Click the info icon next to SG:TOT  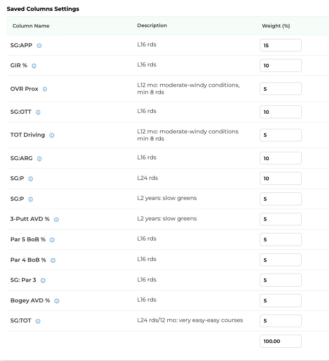pyautogui.click(x=38, y=321)
